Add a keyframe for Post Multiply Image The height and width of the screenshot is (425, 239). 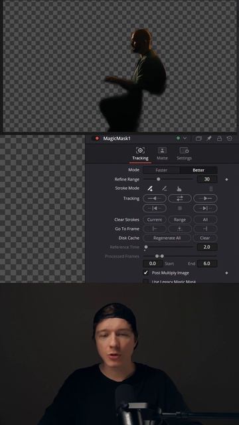[227, 273]
